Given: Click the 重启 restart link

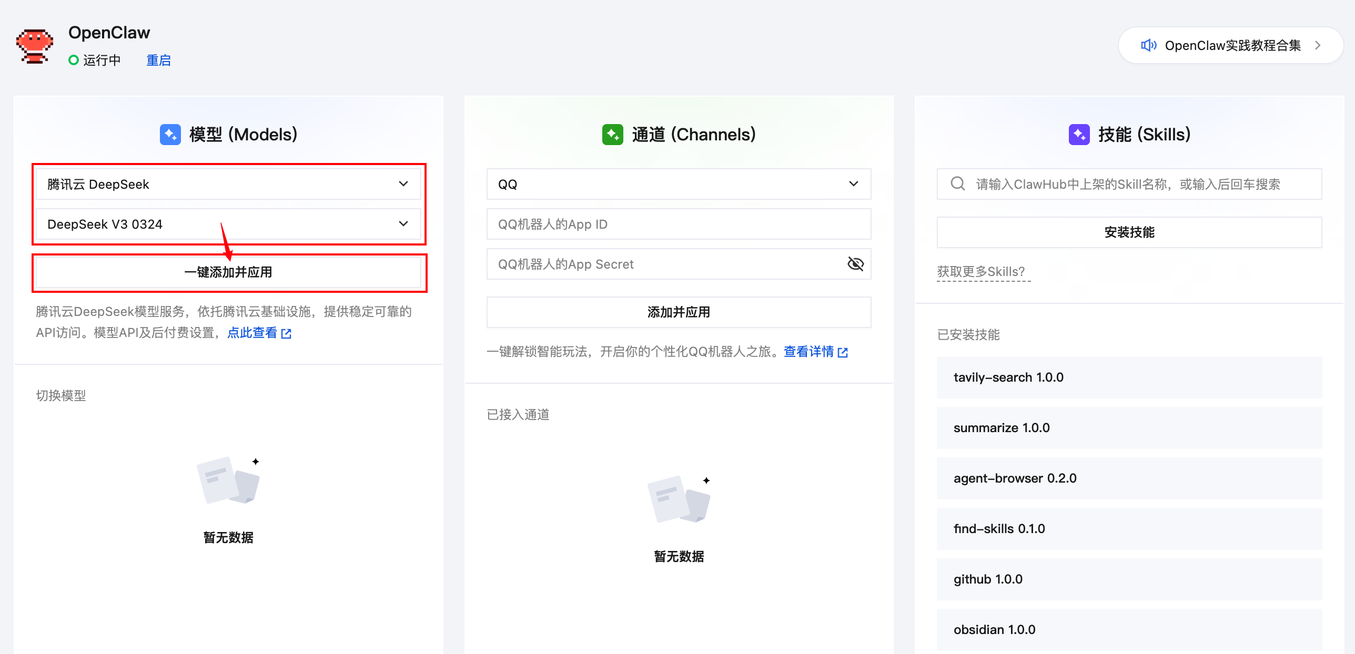Looking at the screenshot, I should pyautogui.click(x=158, y=59).
